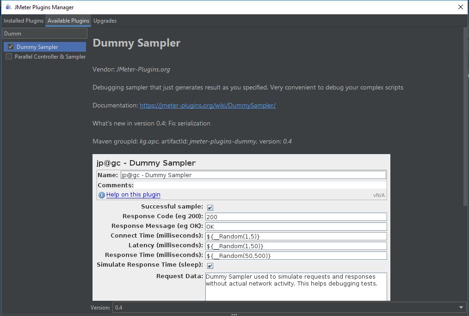Toggle Simulate Response Time (sleep) checkbox
The width and height of the screenshot is (469, 316).
click(210, 266)
